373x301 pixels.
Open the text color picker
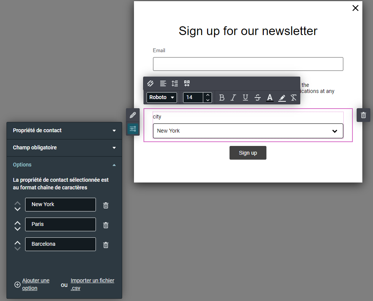click(x=270, y=98)
